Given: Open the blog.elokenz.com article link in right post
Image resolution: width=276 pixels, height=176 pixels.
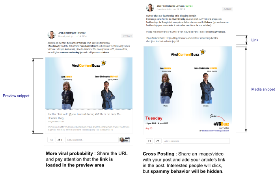Looking at the screenshot, I should point(182,39).
